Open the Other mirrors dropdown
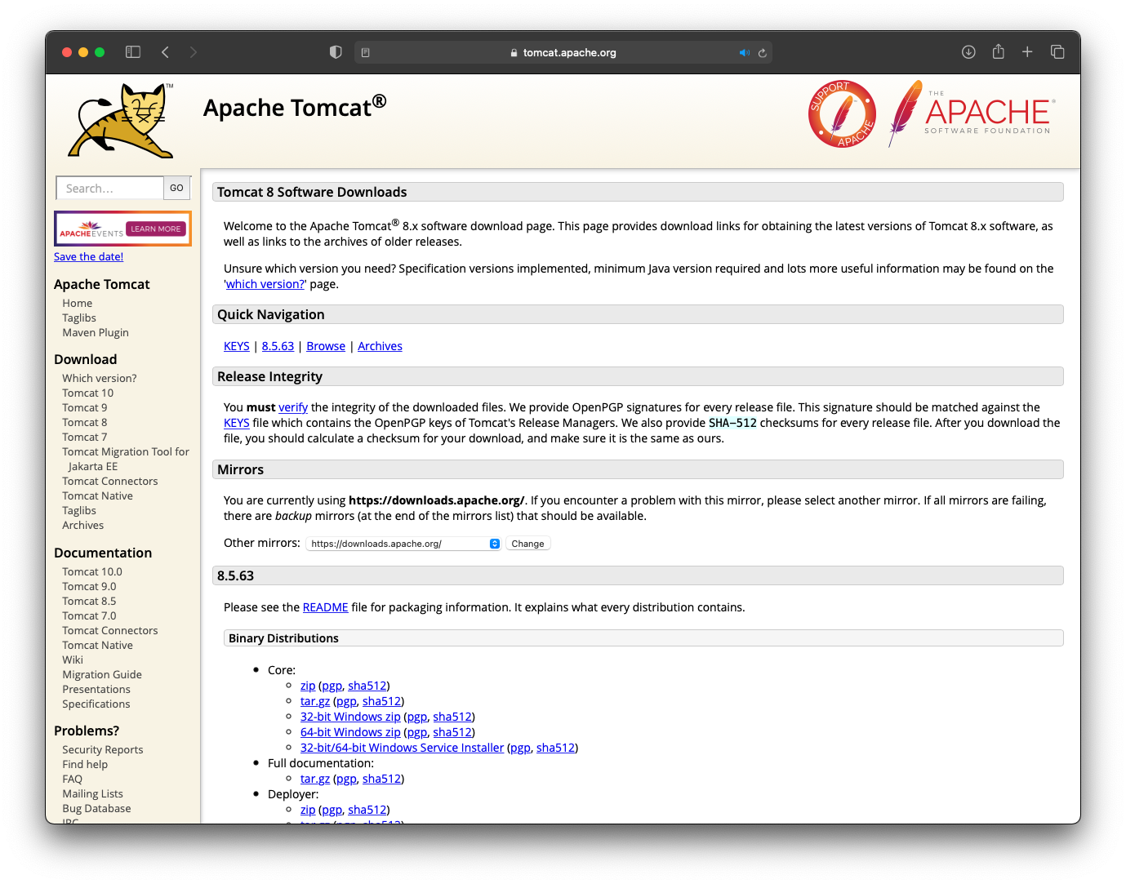 coord(403,544)
